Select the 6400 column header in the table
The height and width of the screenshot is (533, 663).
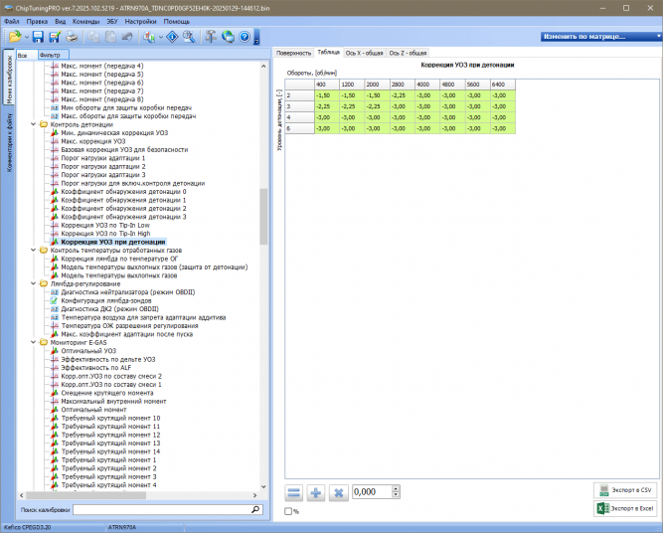pos(503,85)
